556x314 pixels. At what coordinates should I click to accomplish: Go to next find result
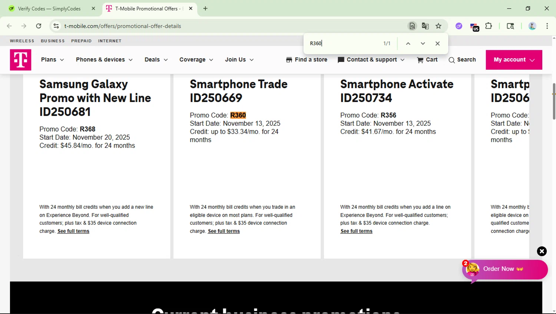423,43
